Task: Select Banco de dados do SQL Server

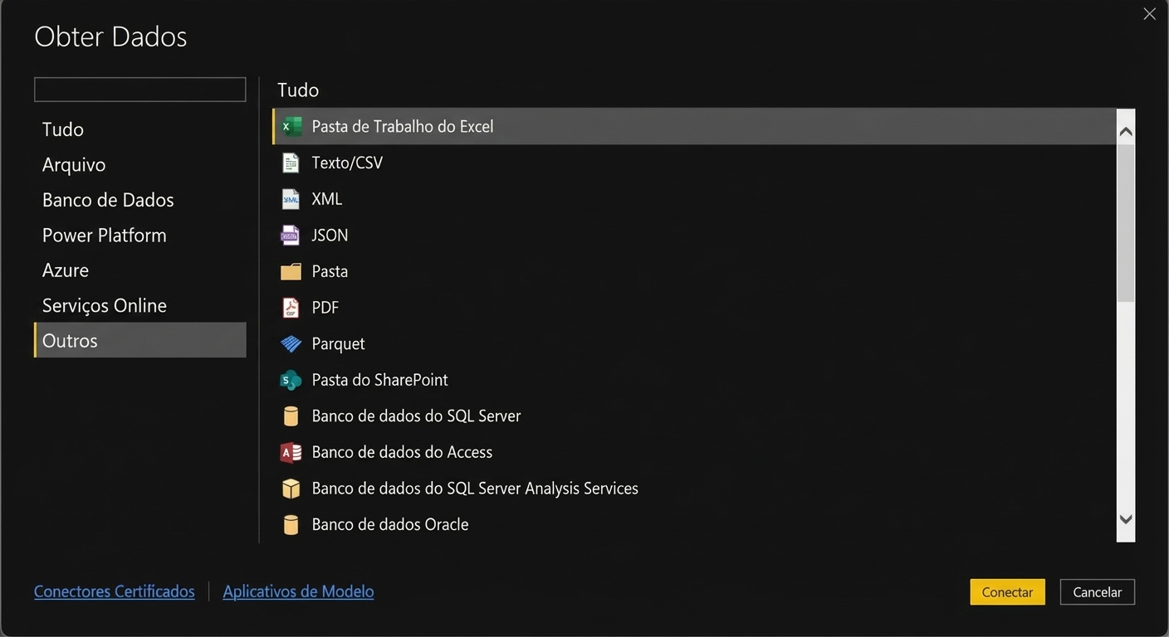Action: (x=416, y=416)
